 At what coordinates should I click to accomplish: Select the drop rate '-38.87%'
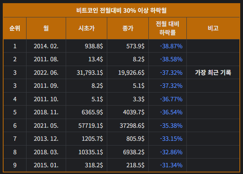click(171, 46)
